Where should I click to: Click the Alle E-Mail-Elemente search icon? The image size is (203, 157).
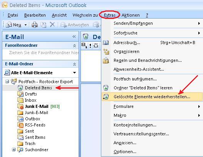click(x=7, y=72)
